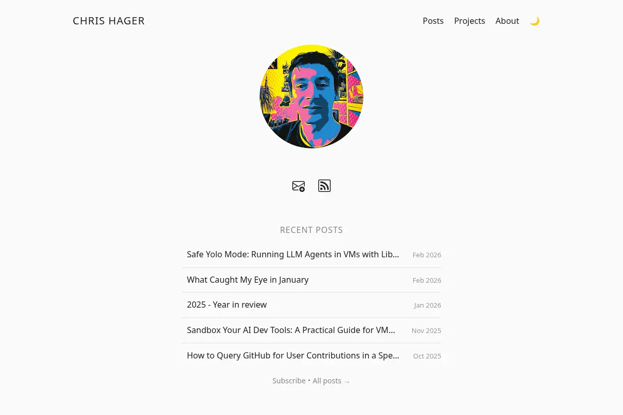Click the Chris Hager profile avatar
Screen dimensions: 623x415
click(311, 96)
